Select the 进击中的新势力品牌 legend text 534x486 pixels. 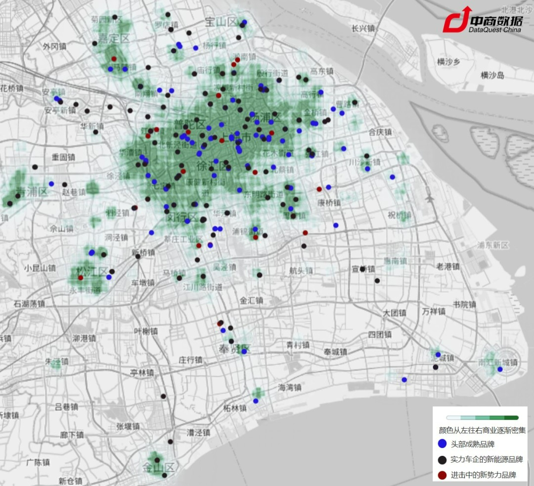[x=483, y=475]
